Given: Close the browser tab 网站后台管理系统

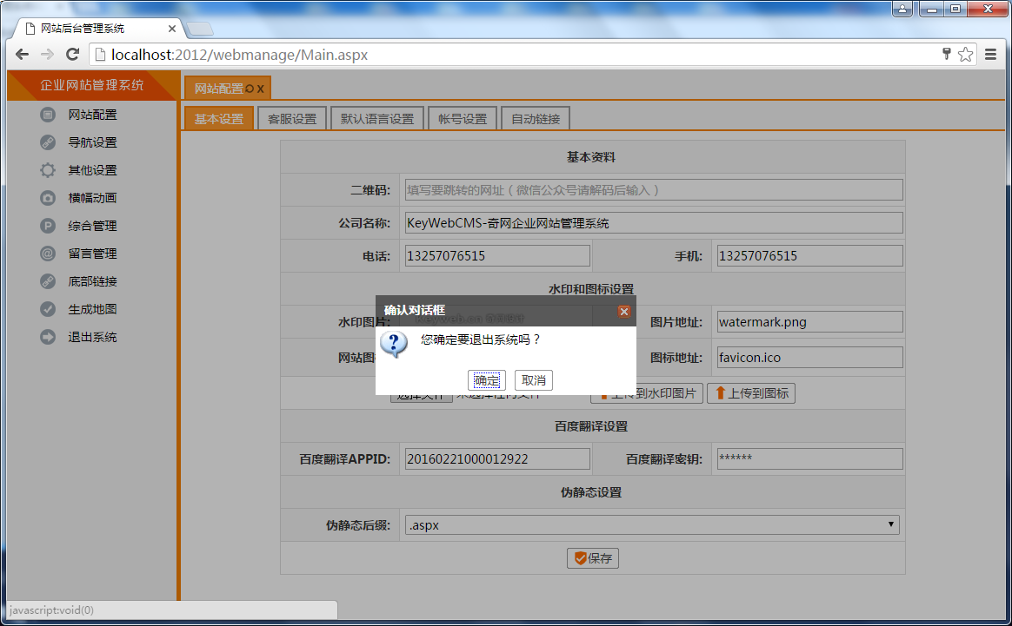Looking at the screenshot, I should tap(171, 29).
